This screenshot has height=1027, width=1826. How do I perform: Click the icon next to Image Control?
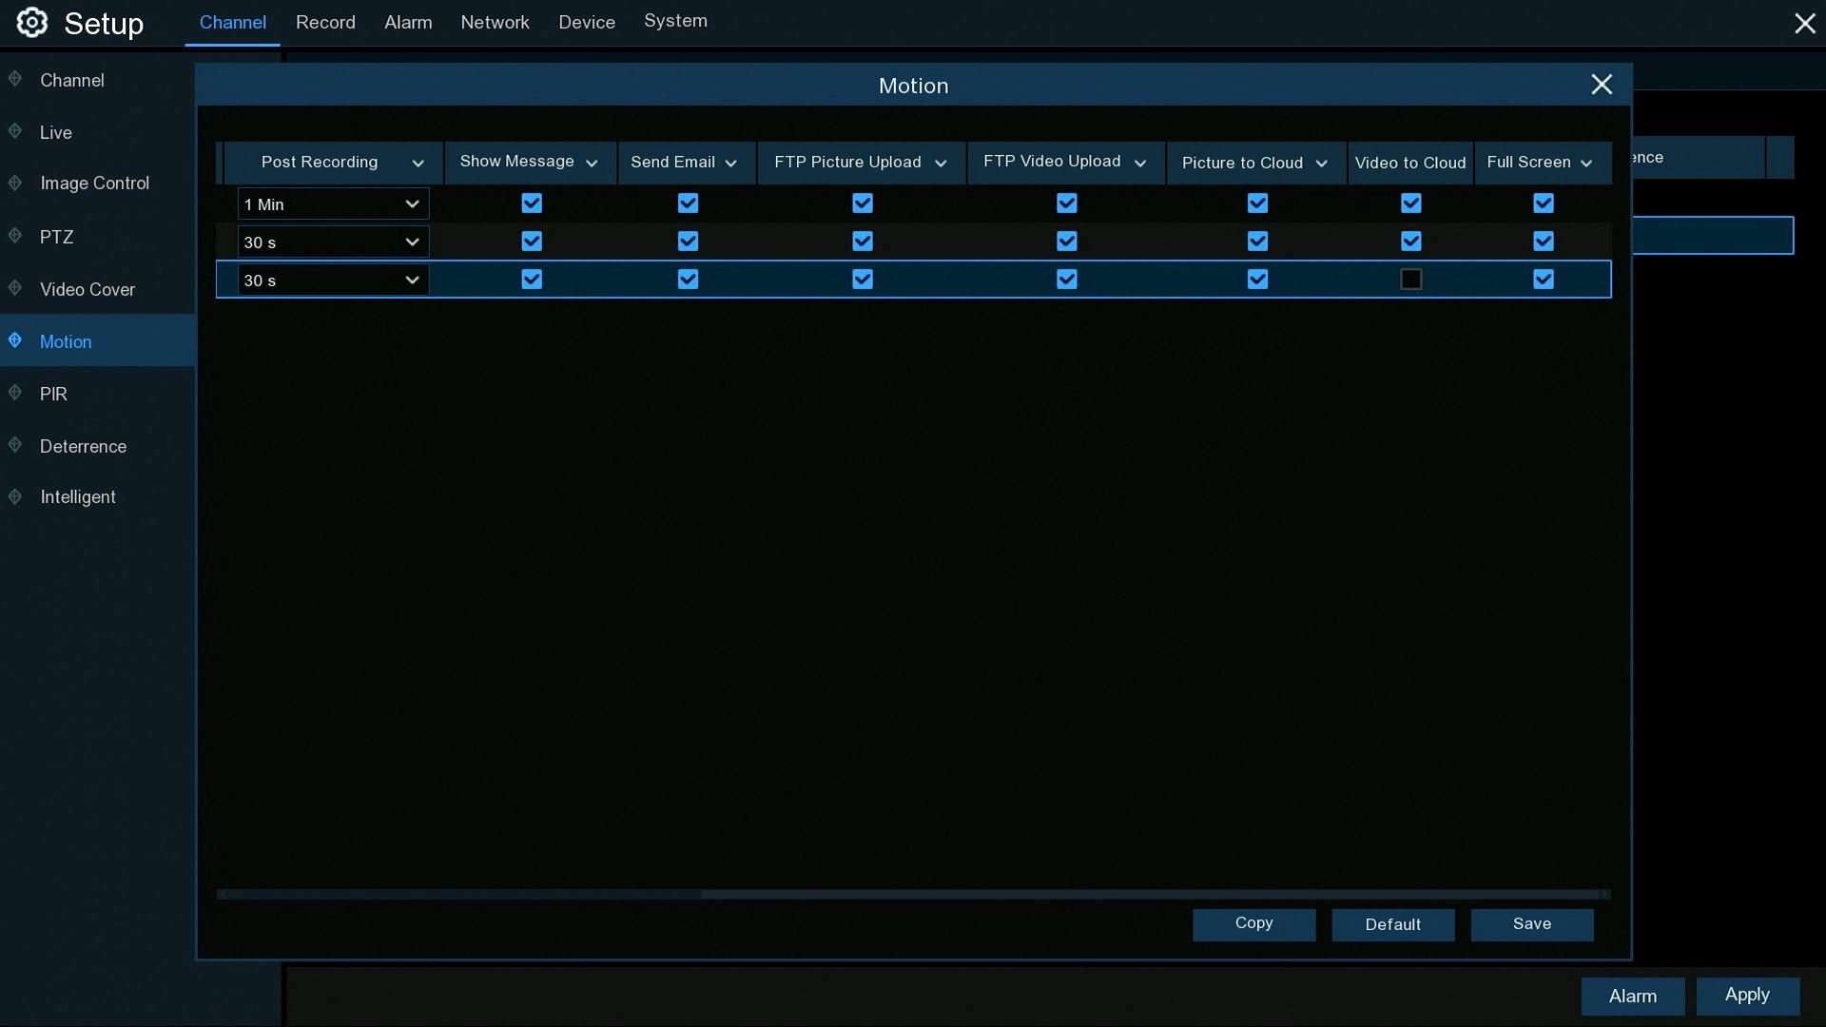(x=15, y=183)
